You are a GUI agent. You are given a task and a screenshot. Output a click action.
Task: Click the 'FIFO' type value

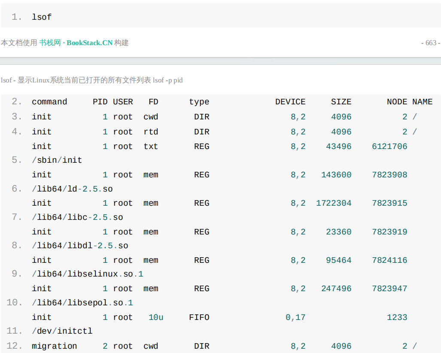tap(199, 317)
